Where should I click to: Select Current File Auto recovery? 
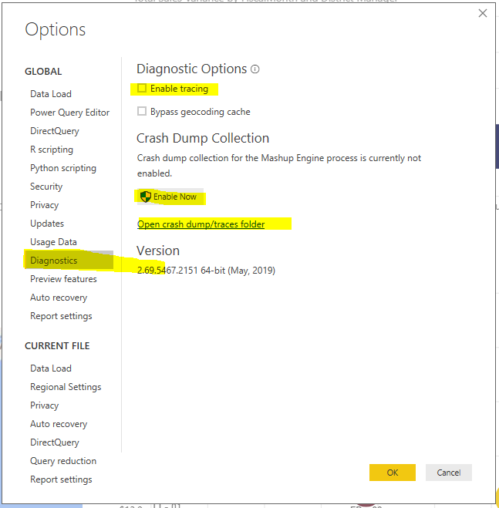coord(59,424)
